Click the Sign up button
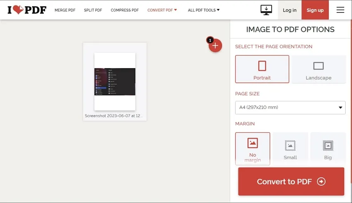352x203 pixels. pyautogui.click(x=315, y=10)
